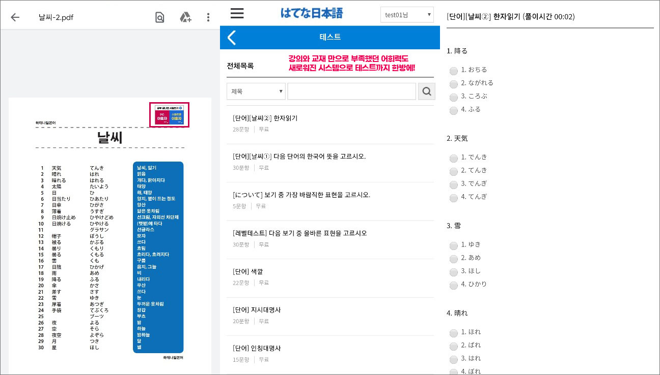Image resolution: width=660 pixels, height=375 pixels.
Task: Select option 3 でんぎ for 天気
Action: tap(454, 185)
